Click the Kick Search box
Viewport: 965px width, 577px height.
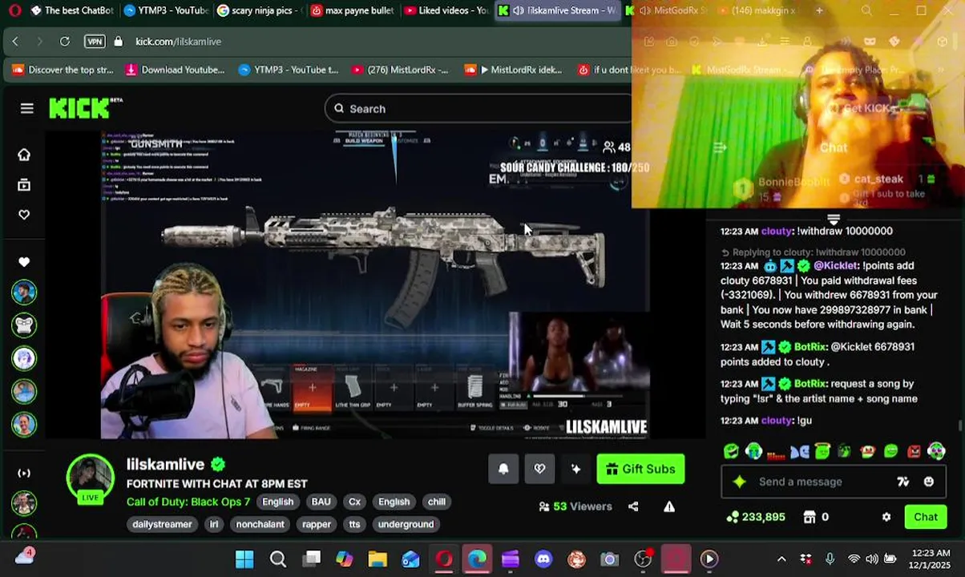click(478, 108)
